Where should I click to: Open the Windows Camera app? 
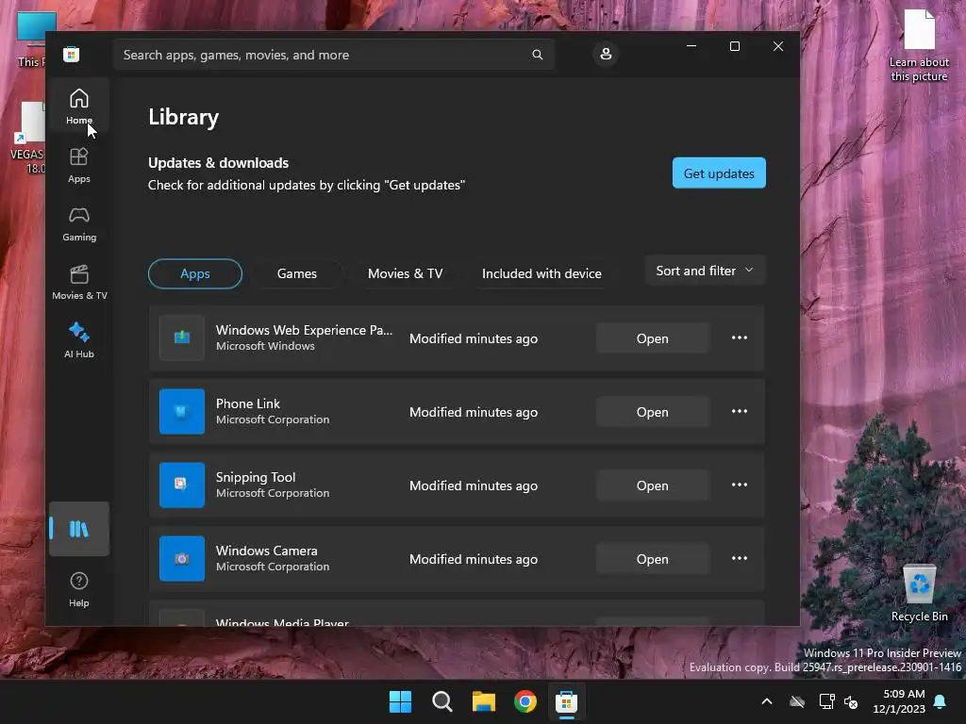click(653, 559)
